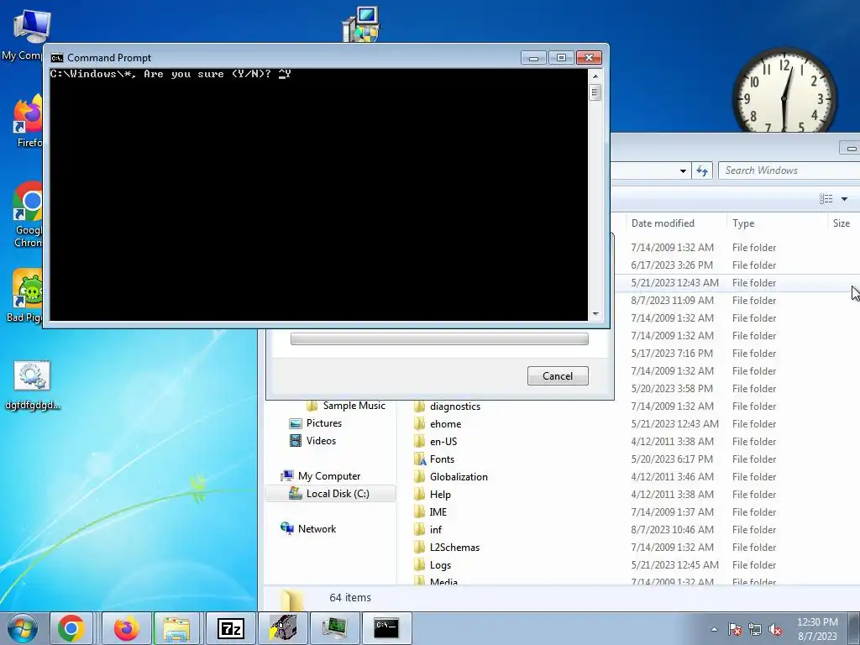Select the dgfdfgdgd desktop file icon
The image size is (860, 645).
pyautogui.click(x=33, y=385)
